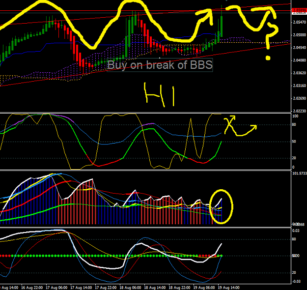307x290 pixels.
Task: Click the 2.04080 price axis label
Action: (299, 60)
